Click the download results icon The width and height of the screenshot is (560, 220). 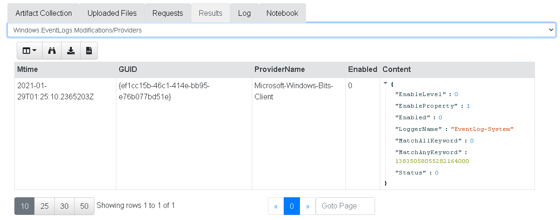(x=70, y=51)
